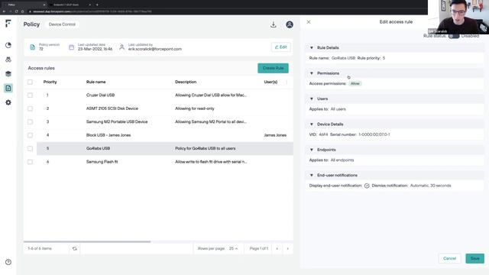Screen dimensions: 489x275
Task: Check the Samsung Flash fit row checkbox
Action: point(30,162)
